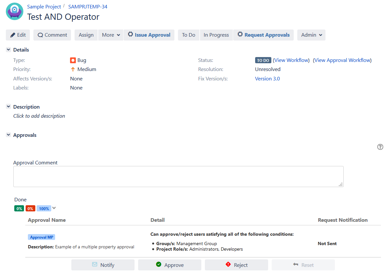Open Issue Approval gear action
The height and width of the screenshot is (273, 390).
click(x=149, y=35)
